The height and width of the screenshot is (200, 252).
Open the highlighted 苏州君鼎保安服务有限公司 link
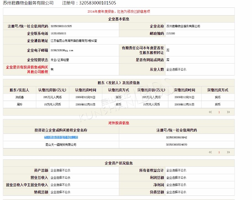(x=61, y=137)
